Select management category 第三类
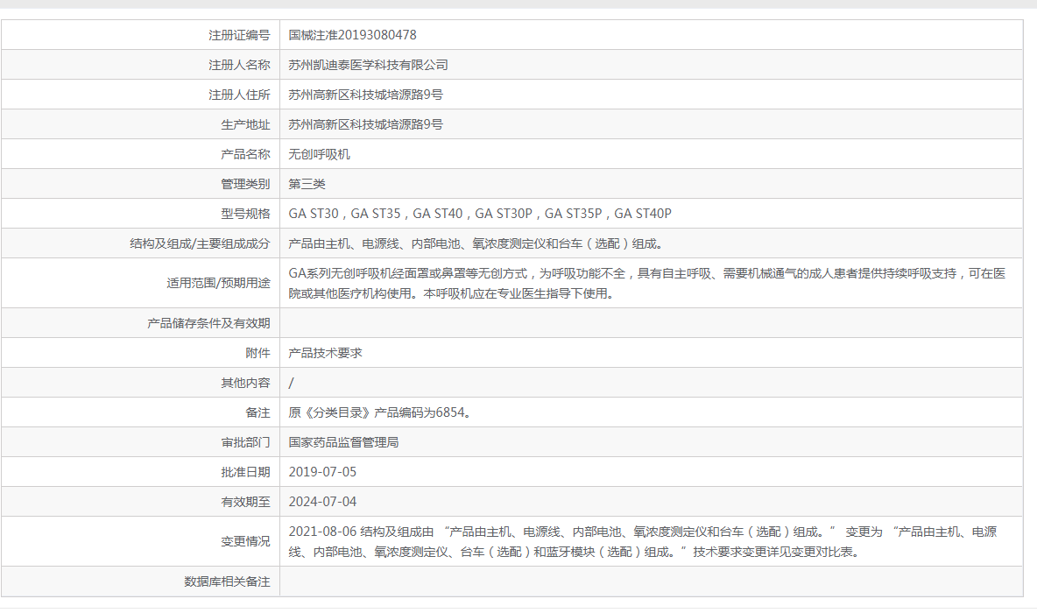Viewport: 1037px width, 613px height. point(307,184)
